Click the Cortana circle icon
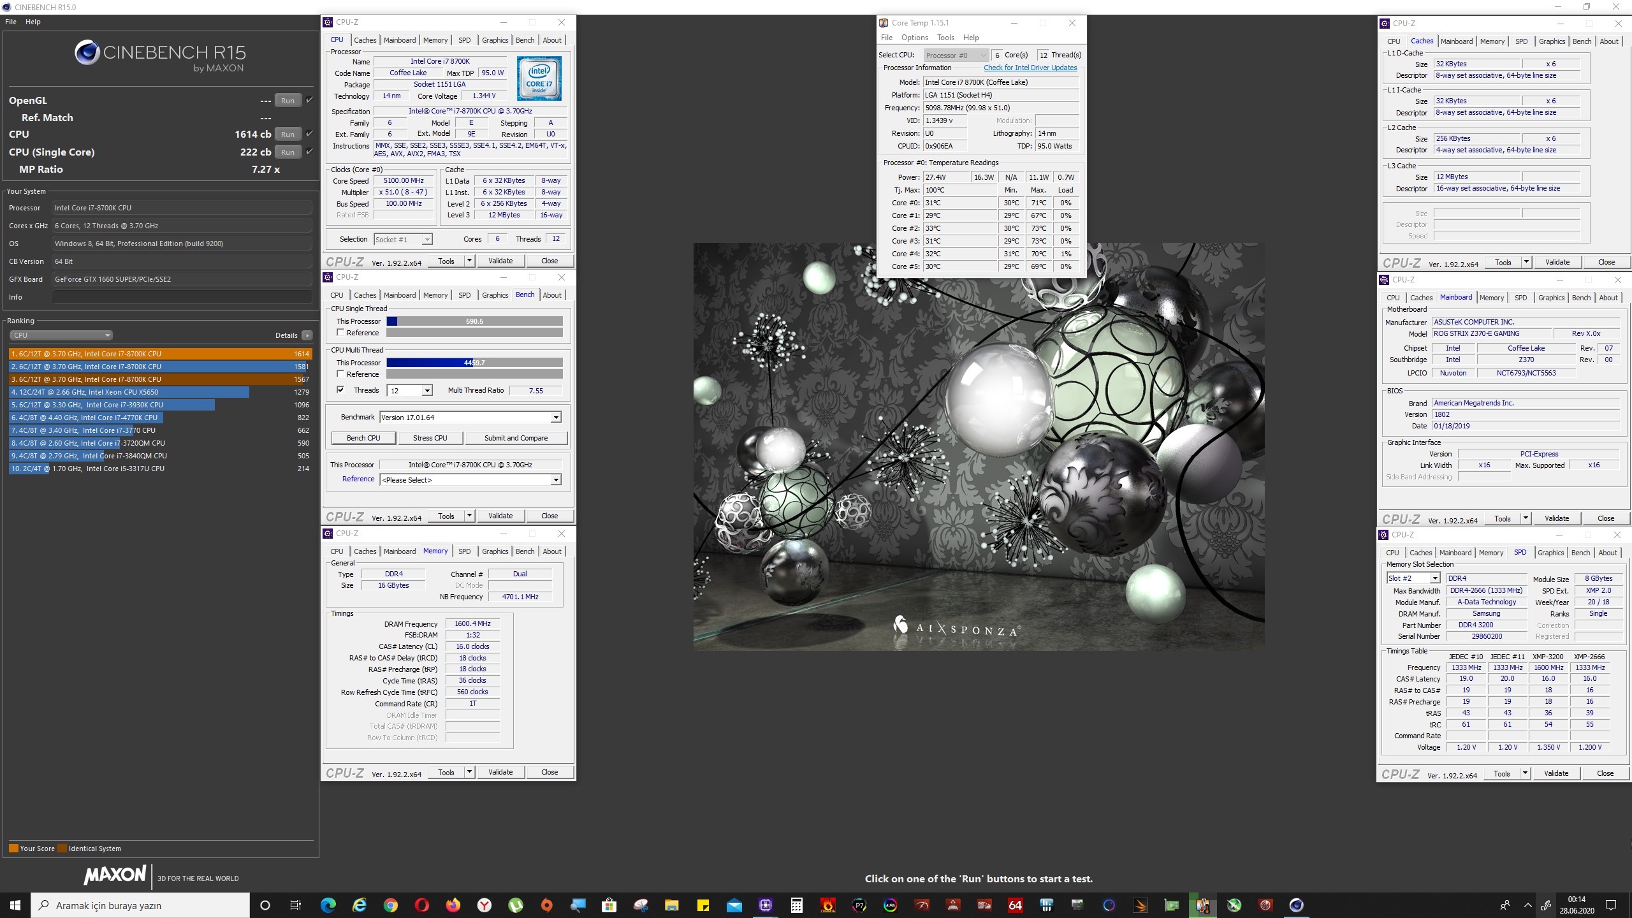1632x918 pixels. (265, 905)
